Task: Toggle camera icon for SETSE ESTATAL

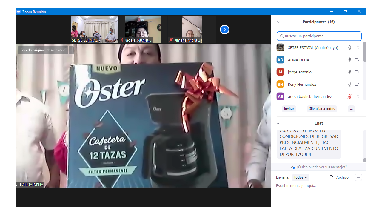Action: click(357, 47)
